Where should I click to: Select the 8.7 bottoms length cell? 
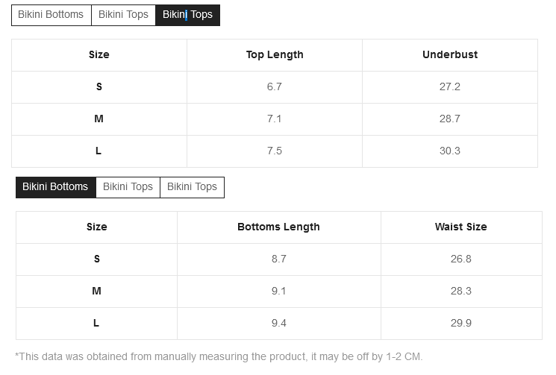278,259
